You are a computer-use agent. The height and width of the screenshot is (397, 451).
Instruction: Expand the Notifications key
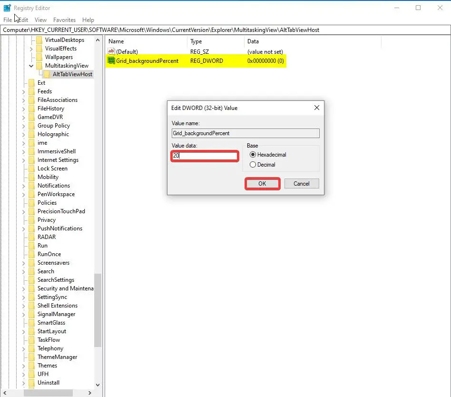coord(24,186)
